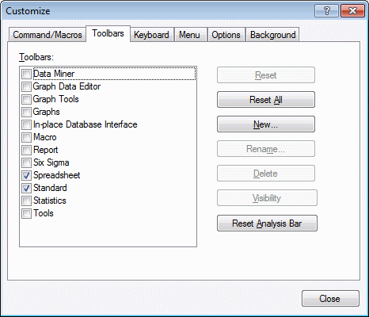The width and height of the screenshot is (369, 317).
Task: Open the Options tab
Action: click(226, 35)
